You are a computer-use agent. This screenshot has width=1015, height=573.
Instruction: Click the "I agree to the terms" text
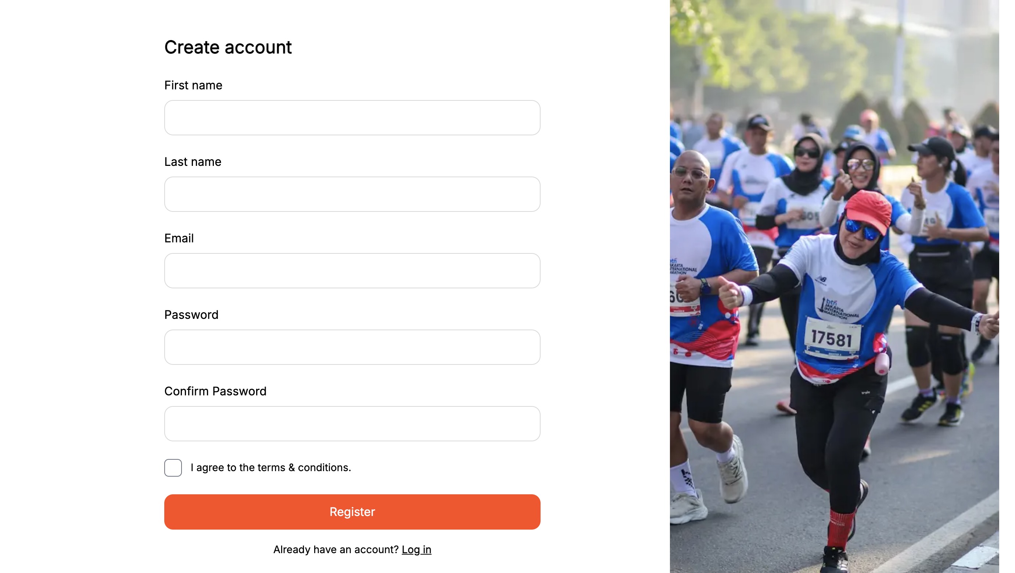point(271,468)
